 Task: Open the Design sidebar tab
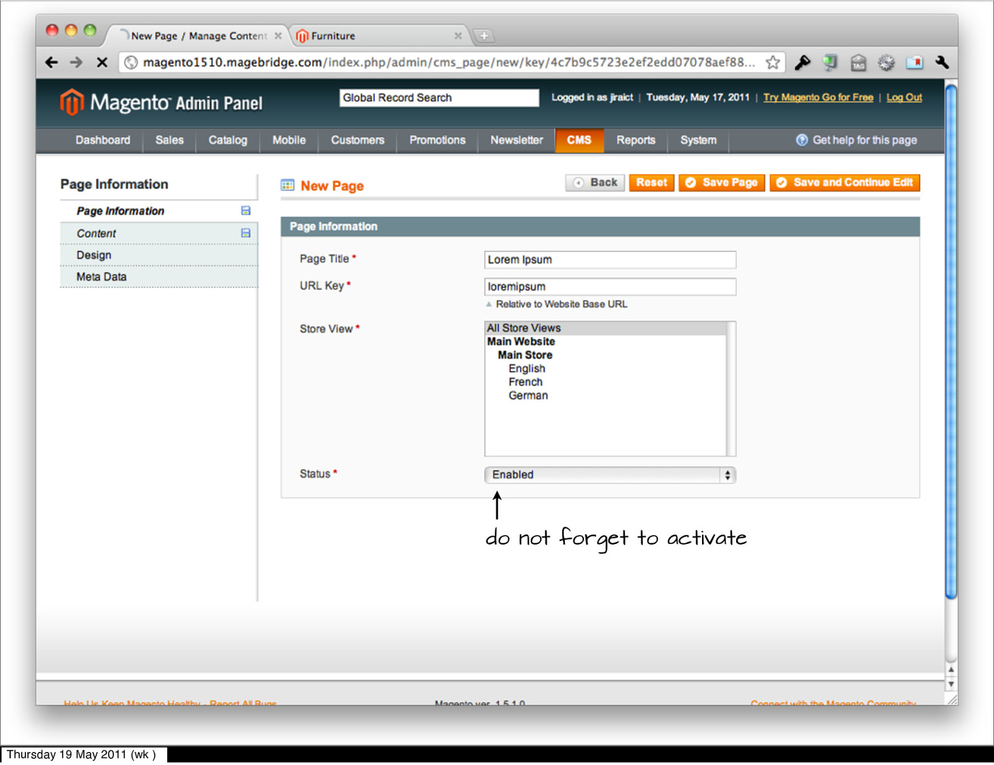(158, 255)
